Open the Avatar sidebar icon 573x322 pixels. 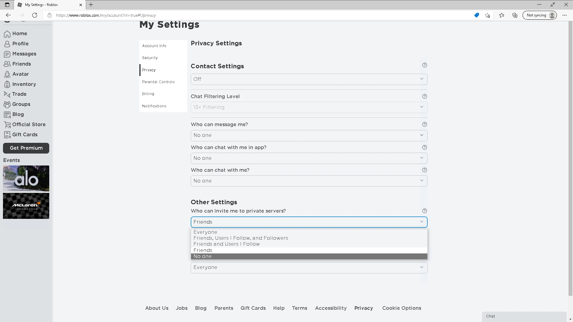click(x=7, y=74)
